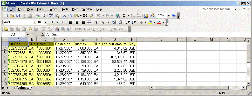Click the Merge and Center icon

(89, 22)
